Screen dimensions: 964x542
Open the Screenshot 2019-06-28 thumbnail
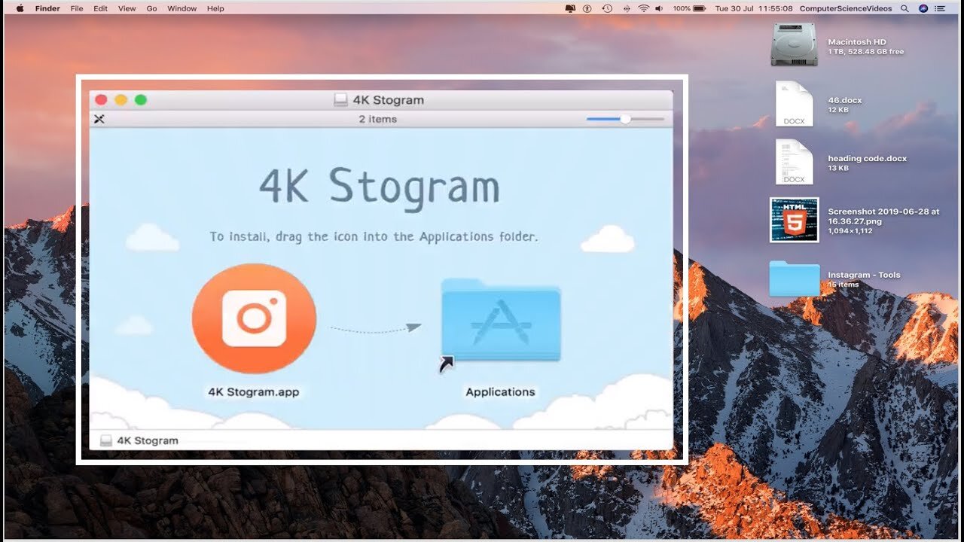click(793, 220)
